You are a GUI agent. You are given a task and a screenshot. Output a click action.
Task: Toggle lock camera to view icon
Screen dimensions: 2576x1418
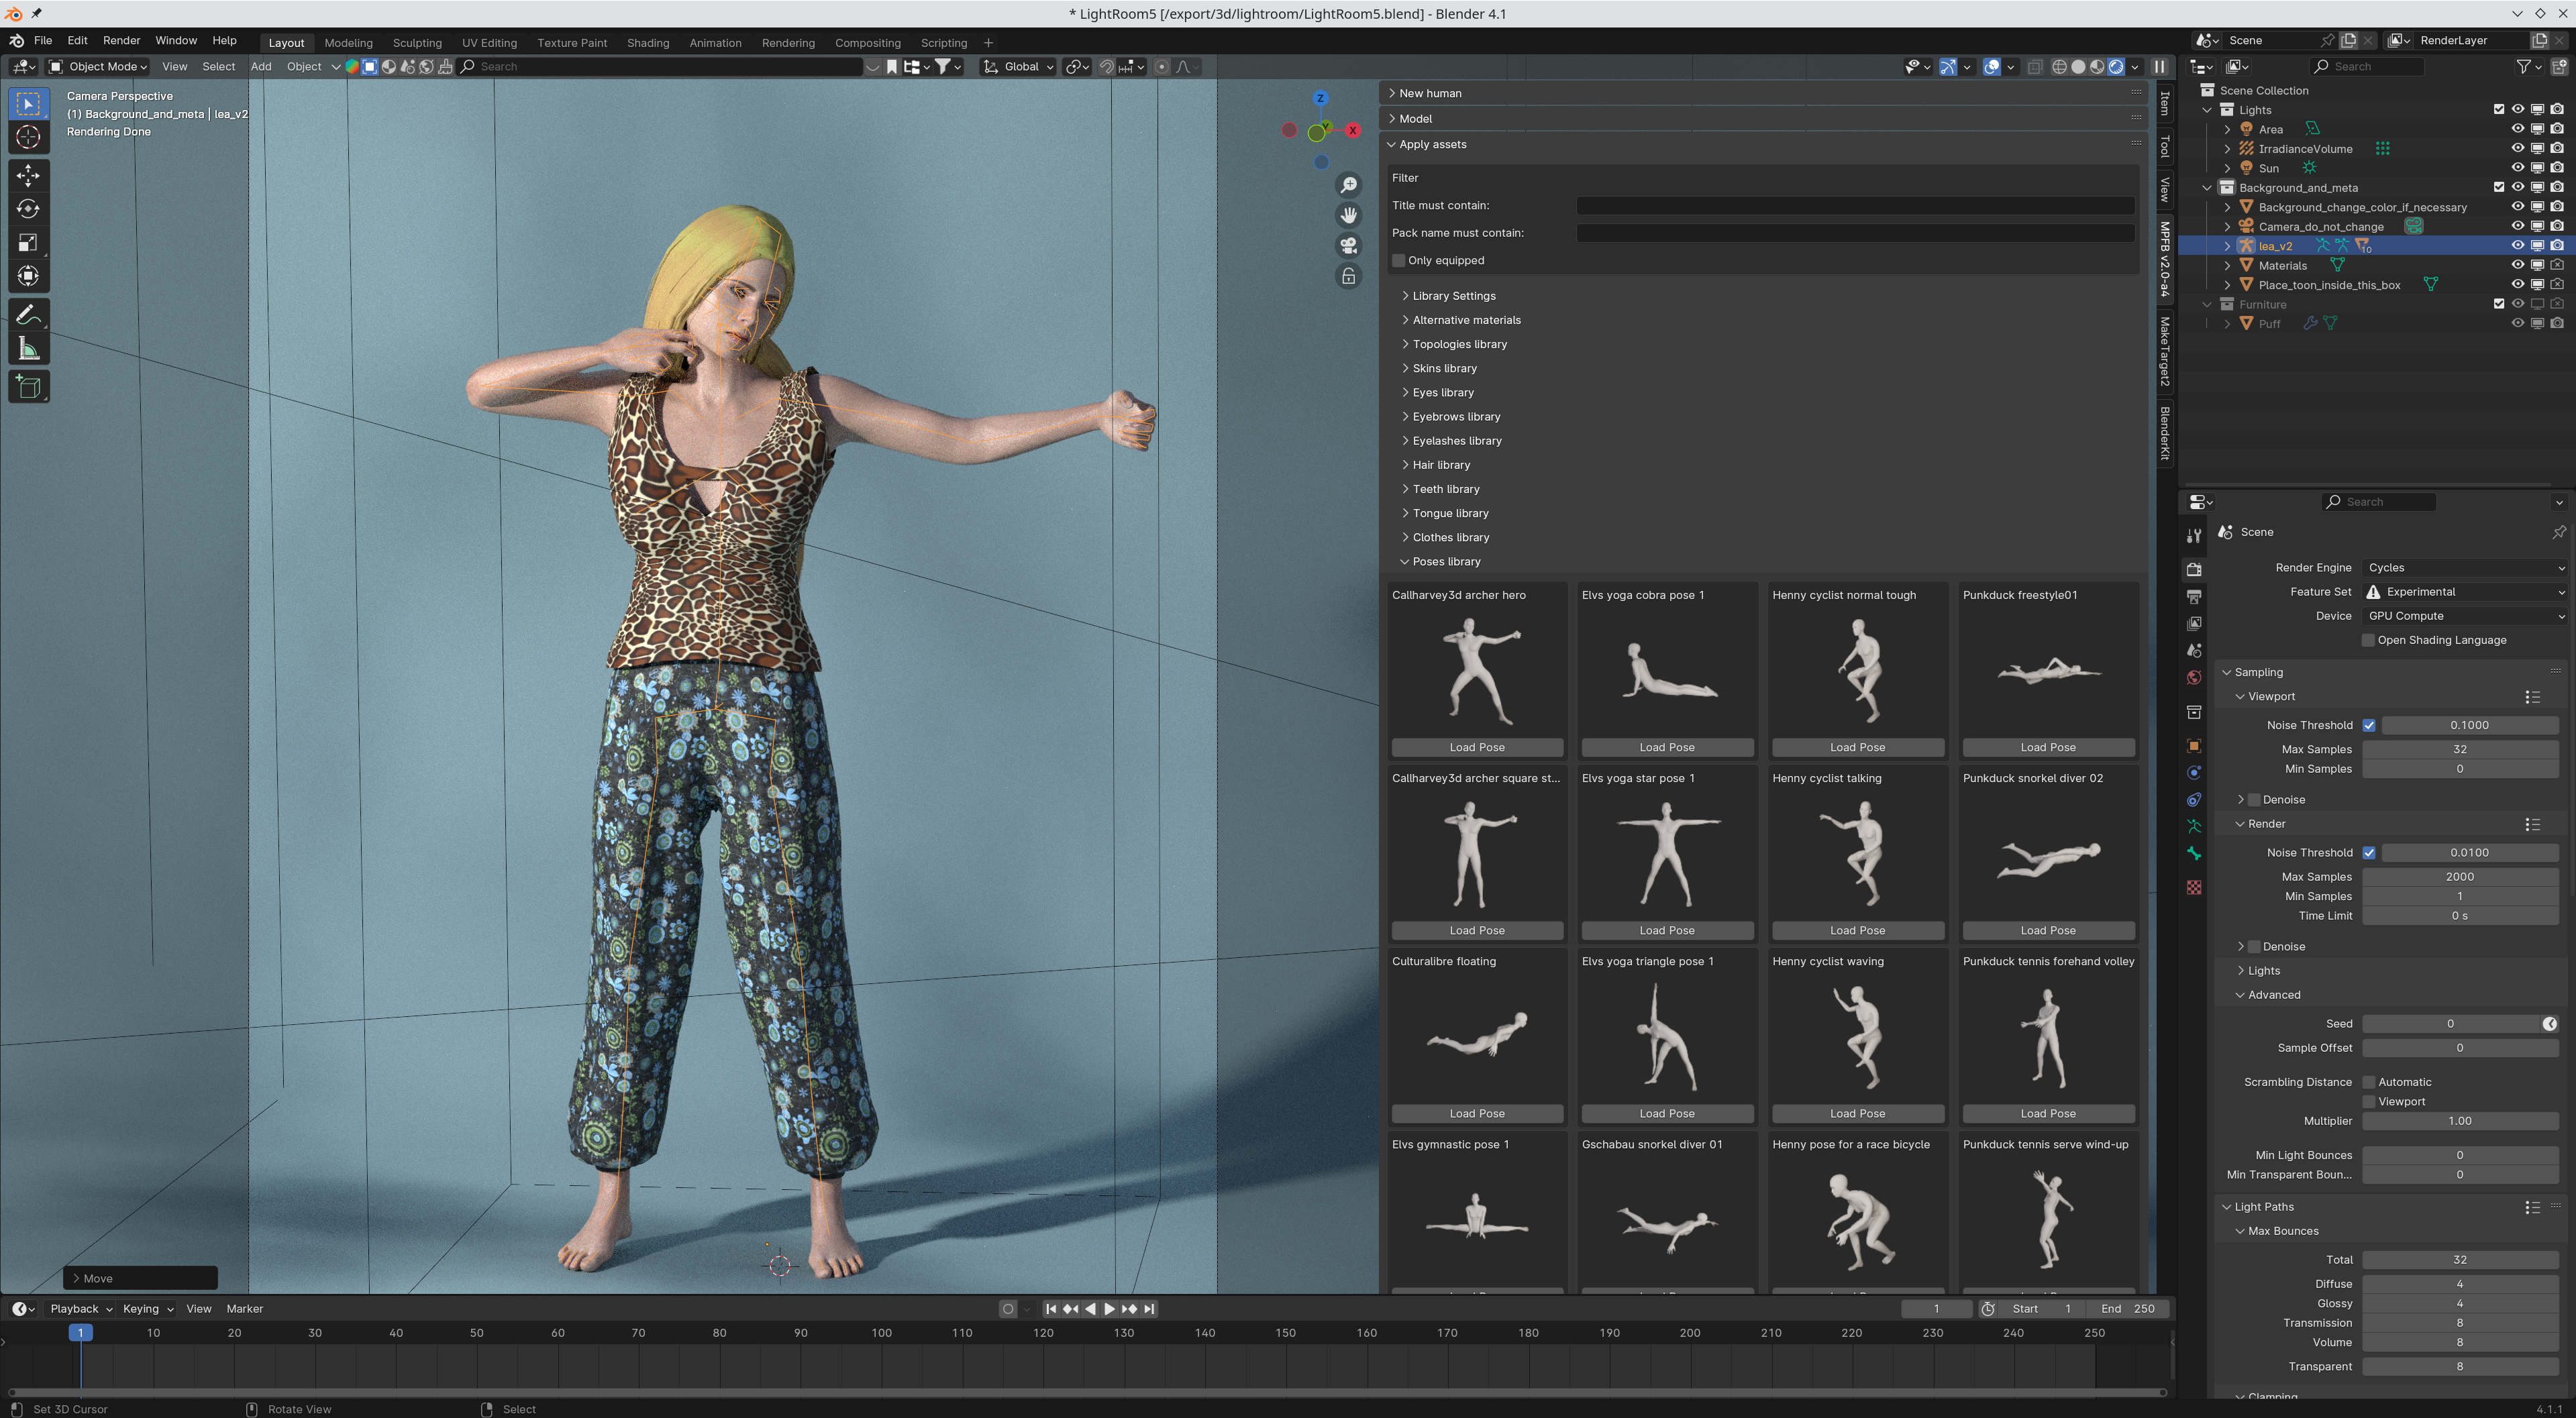[1348, 277]
